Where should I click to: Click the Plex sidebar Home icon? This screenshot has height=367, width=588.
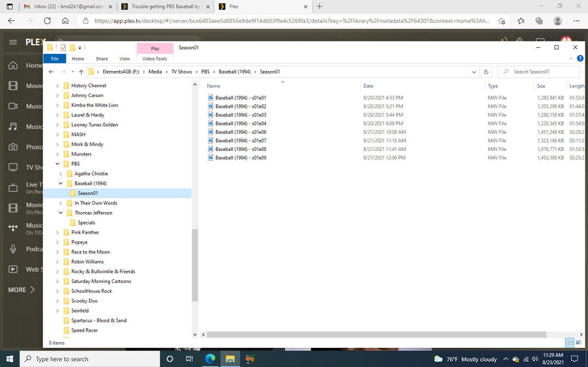tap(13, 66)
